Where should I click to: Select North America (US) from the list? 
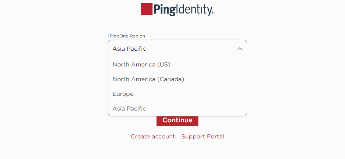pyautogui.click(x=141, y=65)
